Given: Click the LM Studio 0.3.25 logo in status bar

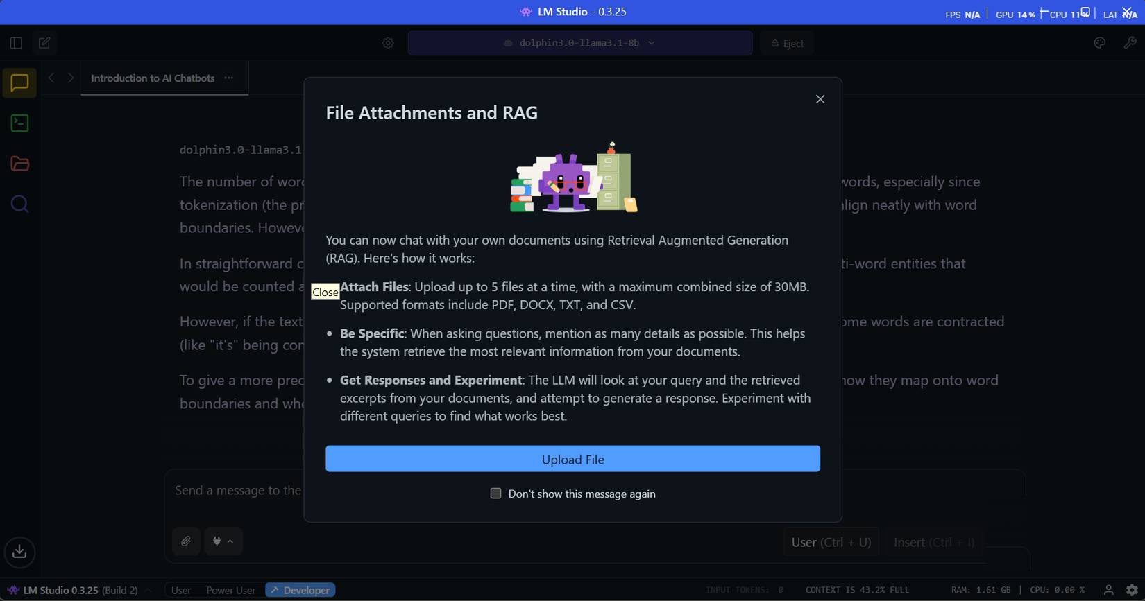Looking at the screenshot, I should tap(72, 590).
